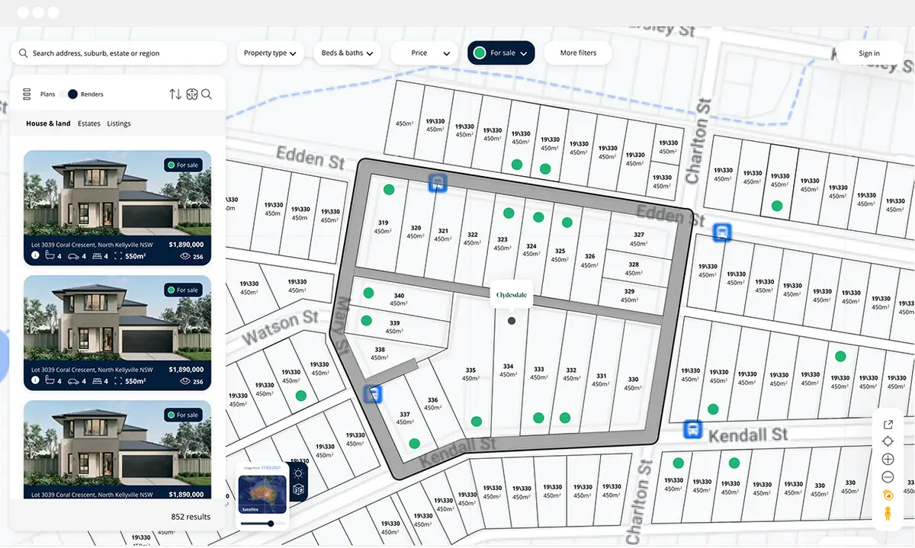
Task: Click the sort arrows icon above the listings
Action: tap(175, 94)
